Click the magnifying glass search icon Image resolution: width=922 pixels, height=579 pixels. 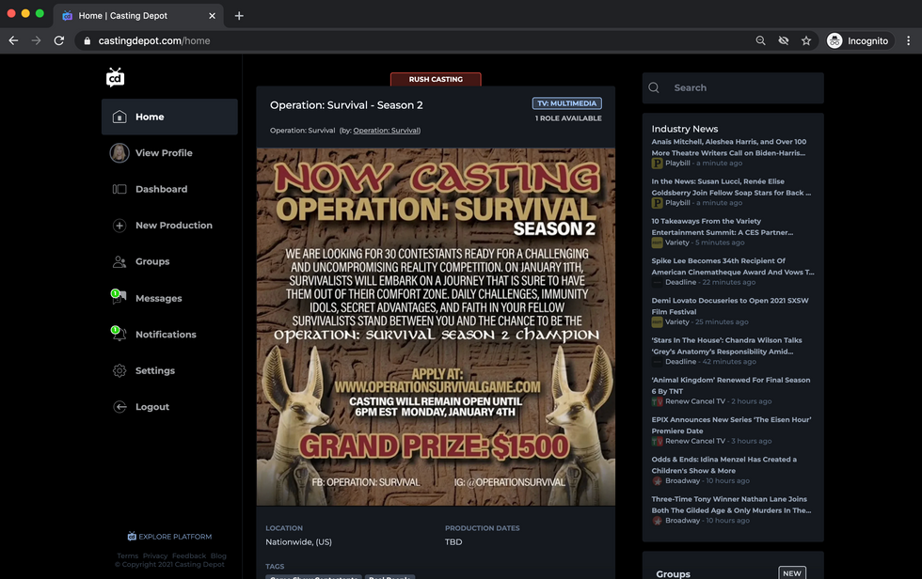pos(654,87)
